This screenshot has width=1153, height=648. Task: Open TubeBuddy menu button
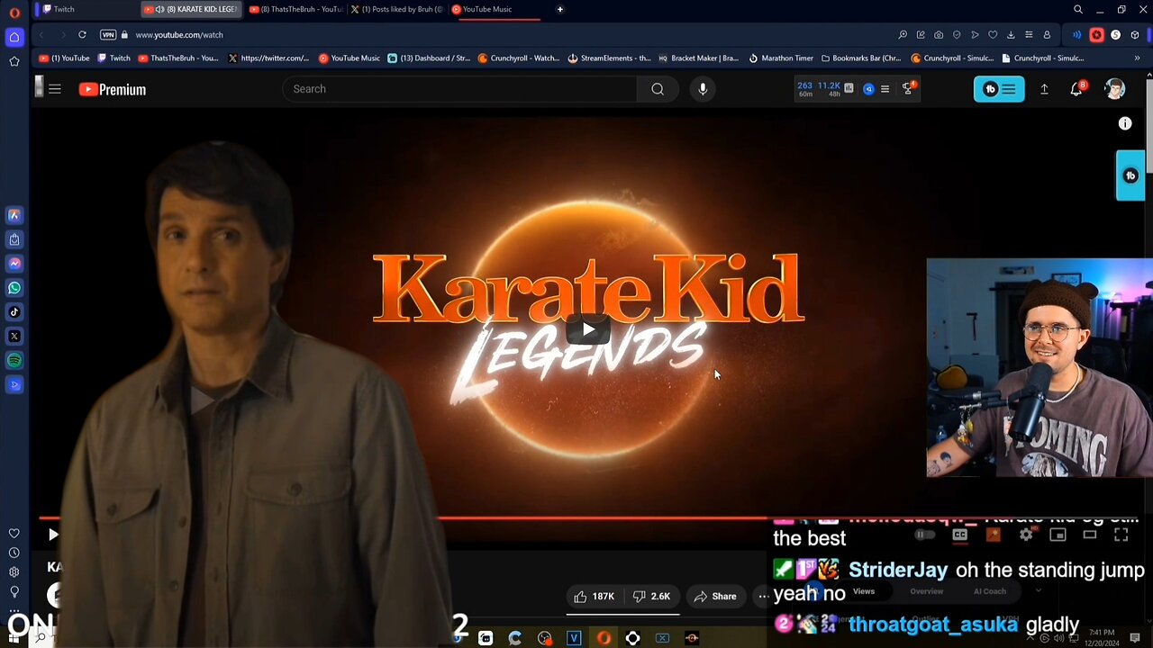(999, 89)
